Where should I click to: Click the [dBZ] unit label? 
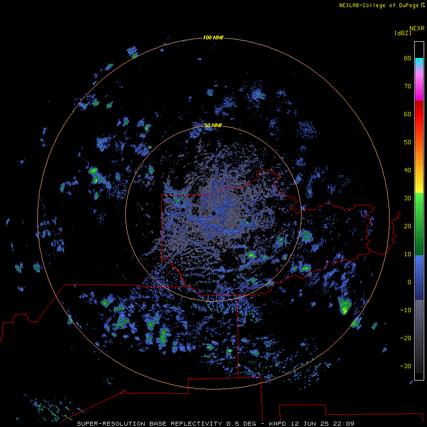(403, 33)
